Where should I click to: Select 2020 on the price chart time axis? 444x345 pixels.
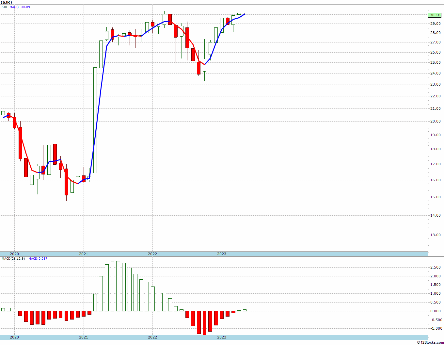[x=14, y=254]
